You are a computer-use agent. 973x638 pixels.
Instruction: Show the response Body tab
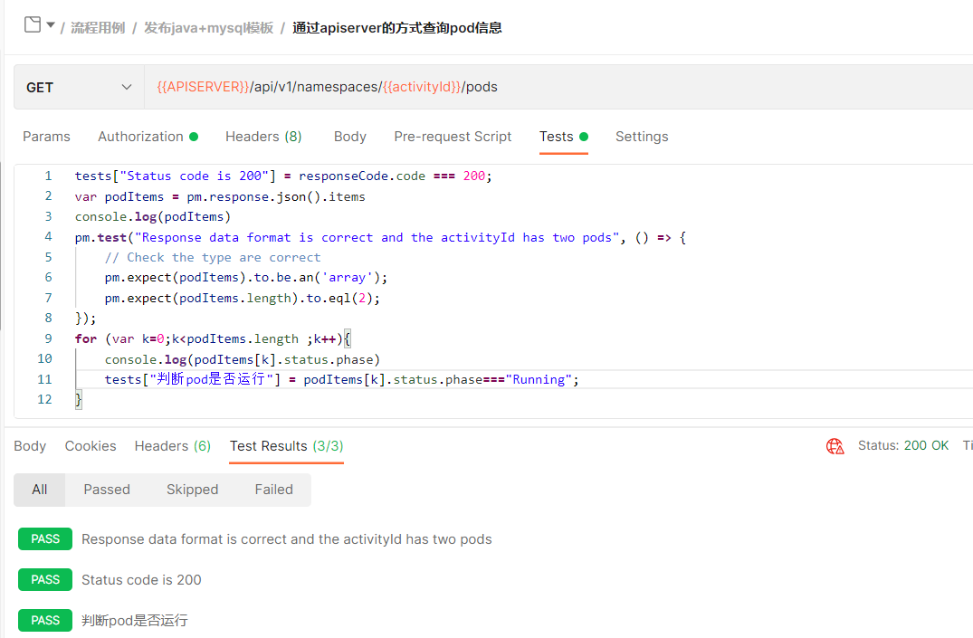pyautogui.click(x=30, y=446)
